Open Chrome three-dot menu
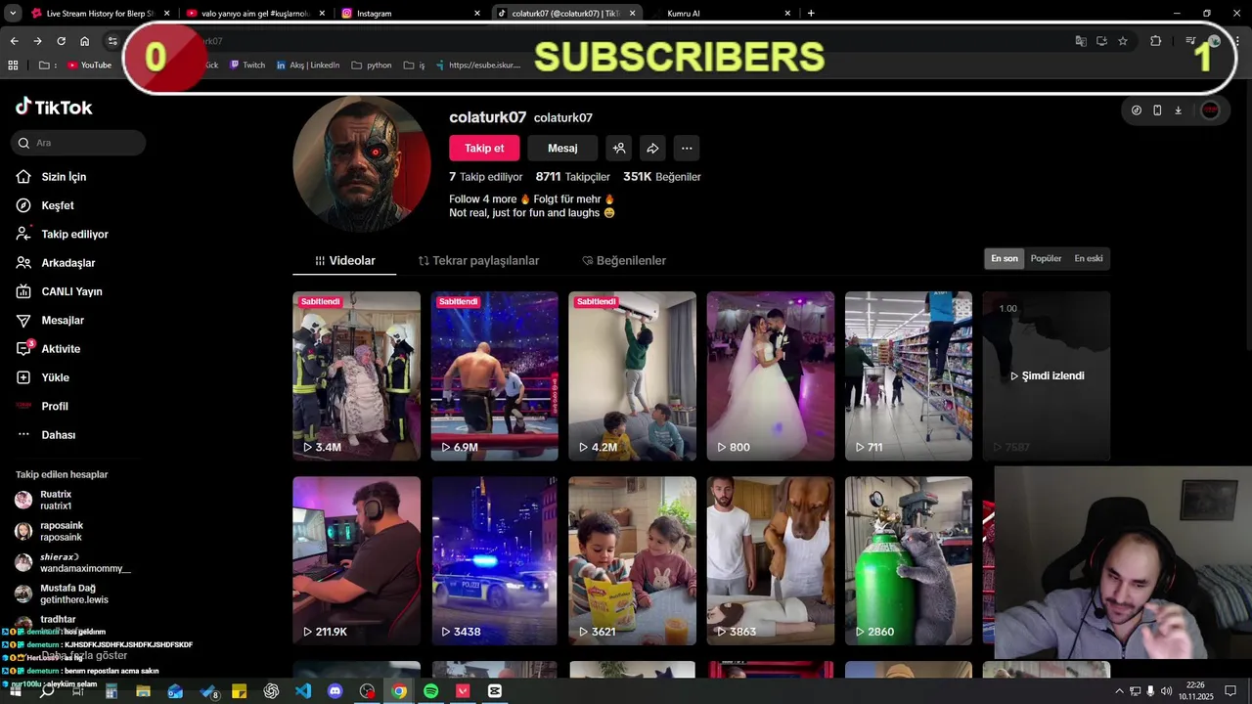 [x=1237, y=41]
